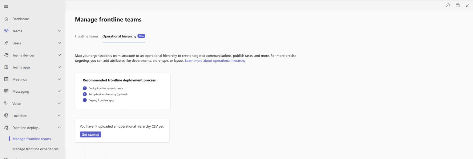The image size is (473, 159).
Task: Collapse the Frontline deployment section chevron
Action: pos(59,128)
